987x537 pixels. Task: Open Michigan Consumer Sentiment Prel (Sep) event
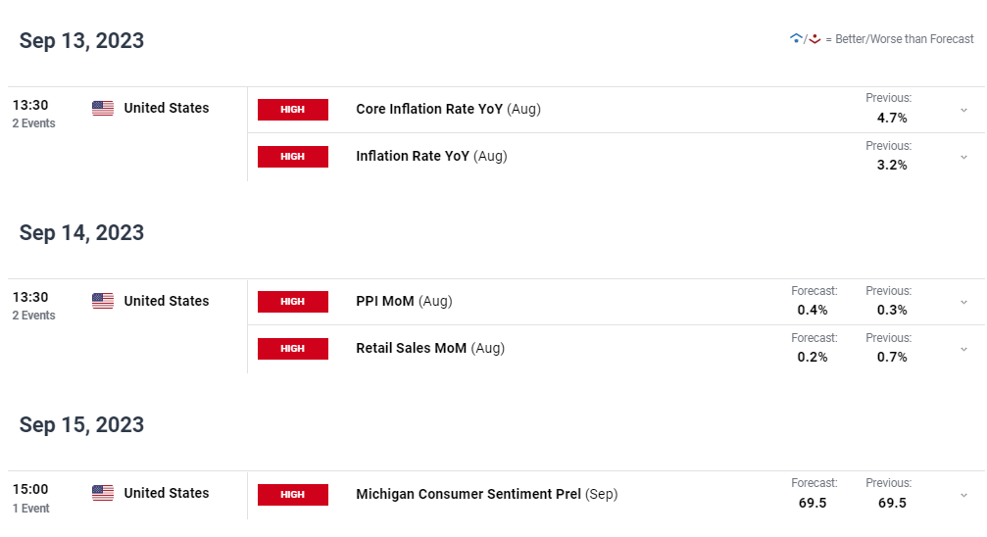[486, 494]
